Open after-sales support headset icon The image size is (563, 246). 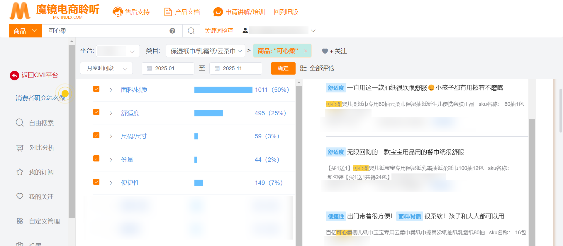(x=118, y=12)
